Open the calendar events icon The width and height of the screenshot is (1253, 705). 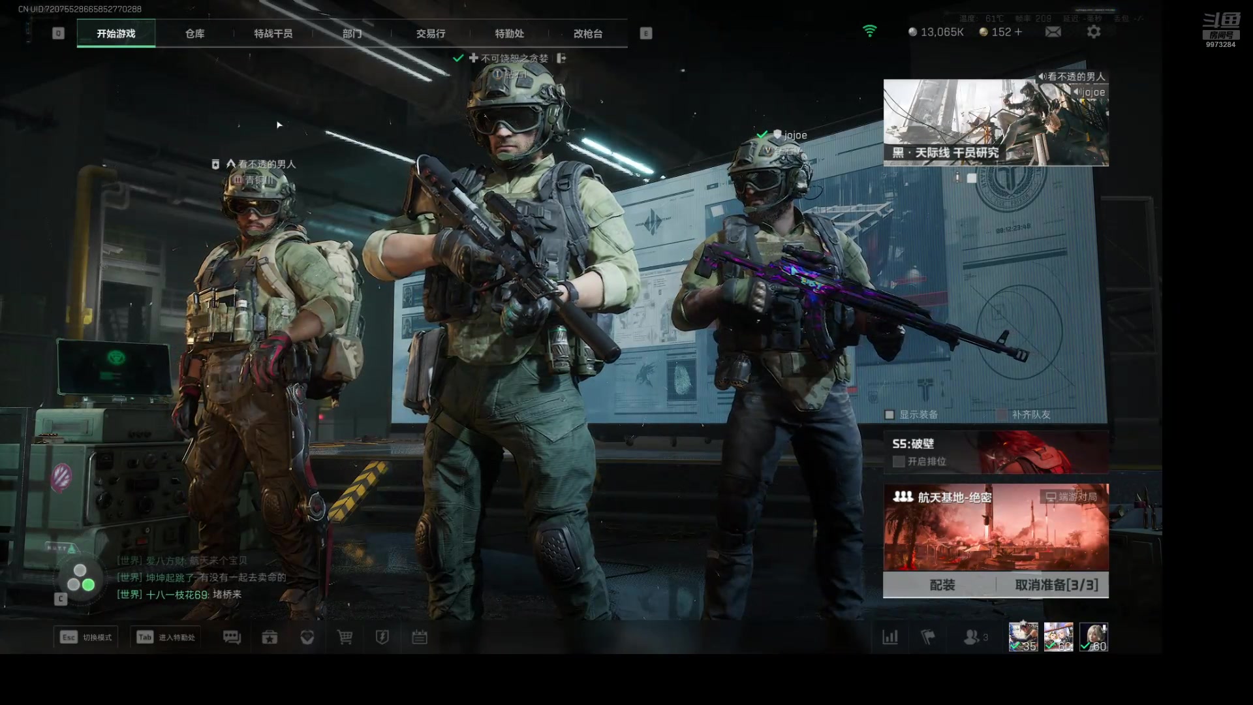point(420,637)
